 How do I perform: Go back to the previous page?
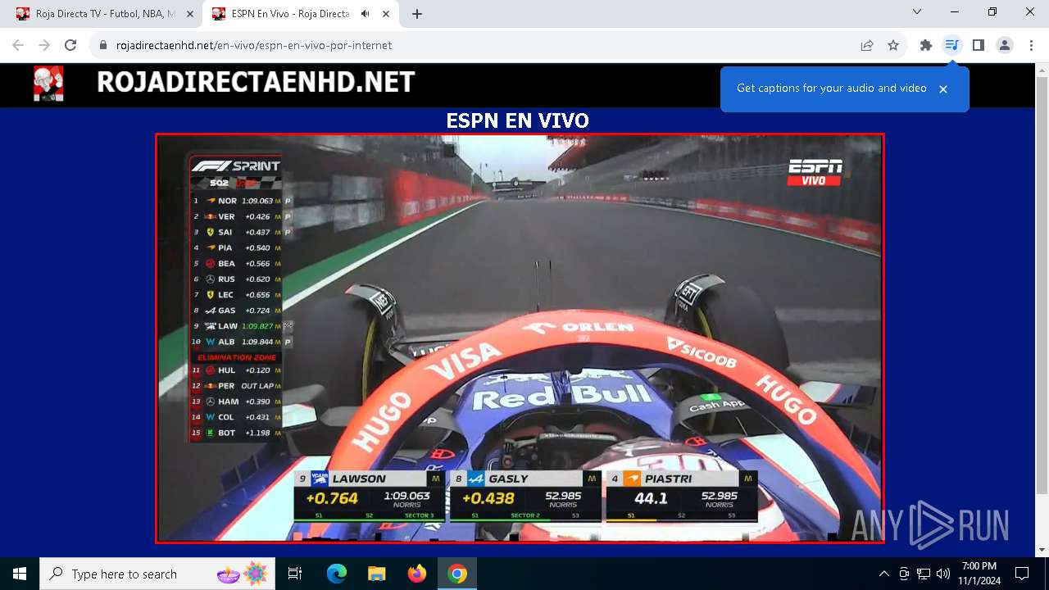point(18,45)
